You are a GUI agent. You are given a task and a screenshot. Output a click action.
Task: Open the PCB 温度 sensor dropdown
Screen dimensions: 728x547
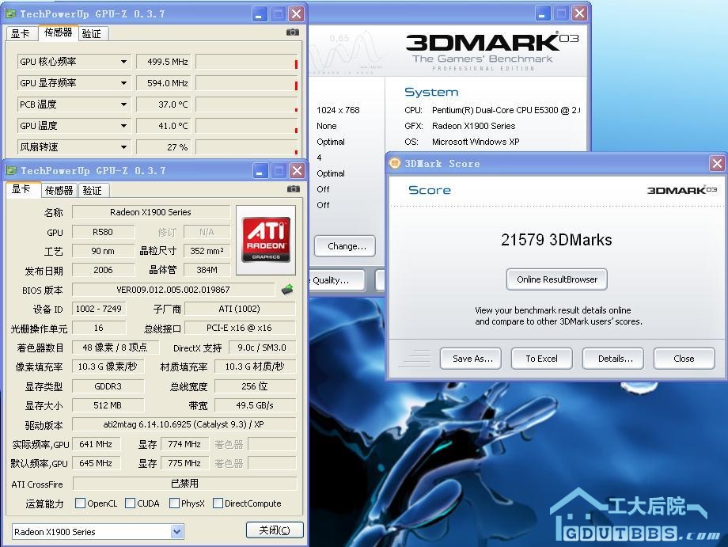(x=123, y=104)
